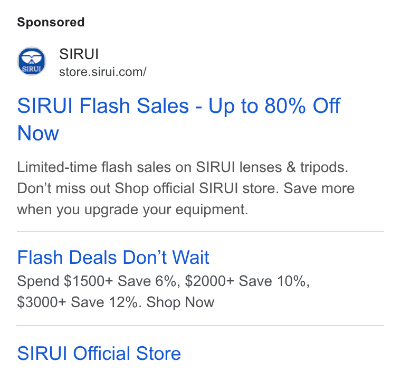401x381 pixels.
Task: Click the store.sirui.com/ display URL
Action: click(102, 72)
